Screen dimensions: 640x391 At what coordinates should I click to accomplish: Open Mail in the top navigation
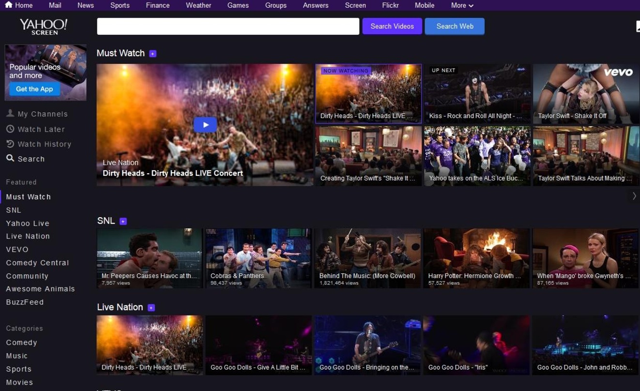point(55,5)
